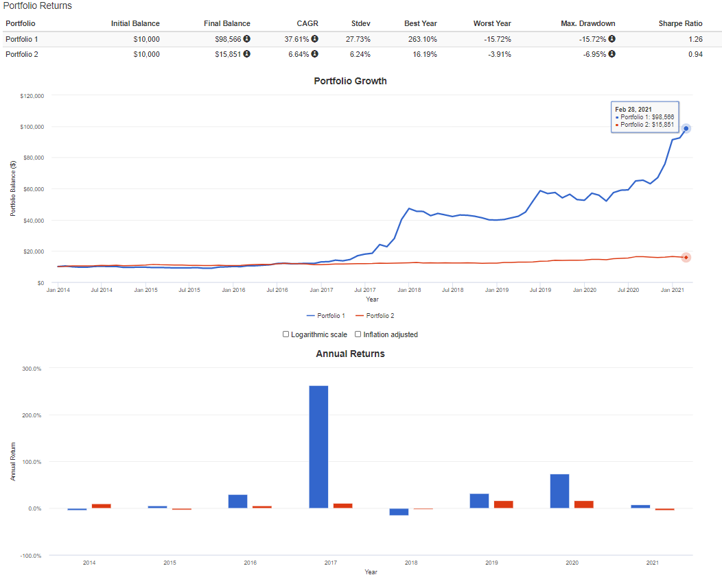
Task: Select the Portfolio 2 row label in table
Action: coord(22,54)
